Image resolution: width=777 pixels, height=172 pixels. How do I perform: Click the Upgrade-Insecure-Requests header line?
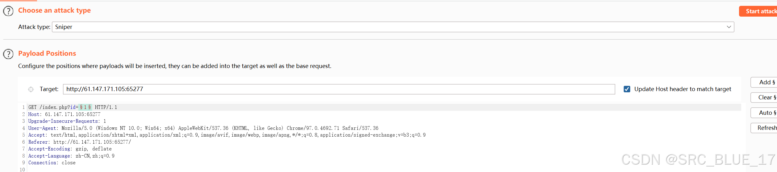(67, 121)
